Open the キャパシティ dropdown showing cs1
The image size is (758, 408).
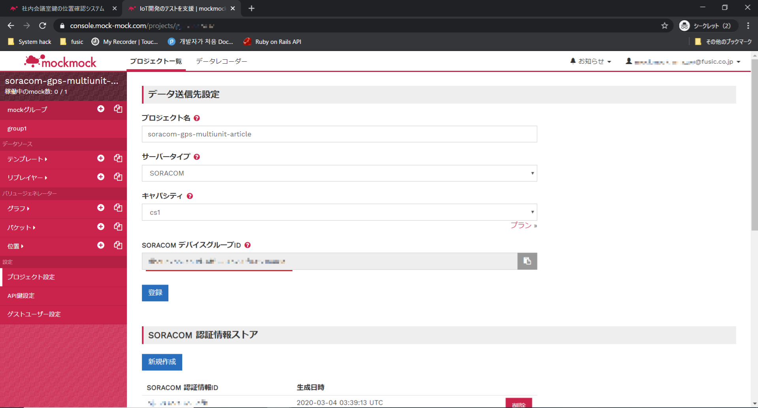(339, 212)
